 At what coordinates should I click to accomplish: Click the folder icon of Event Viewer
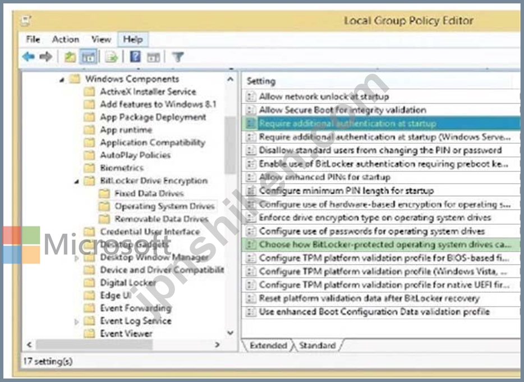point(89,334)
